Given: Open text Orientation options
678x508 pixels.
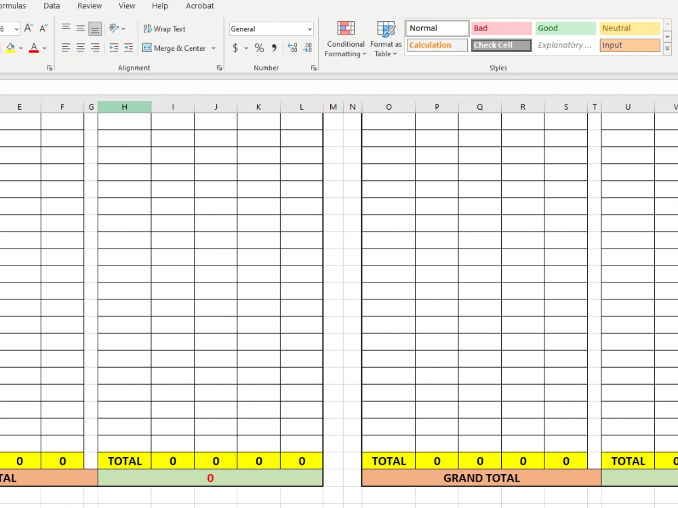Looking at the screenshot, I should click(117, 28).
